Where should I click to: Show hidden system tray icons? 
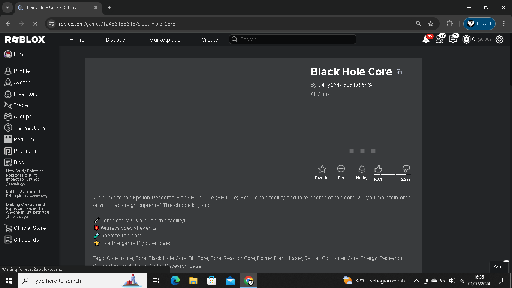(416, 280)
